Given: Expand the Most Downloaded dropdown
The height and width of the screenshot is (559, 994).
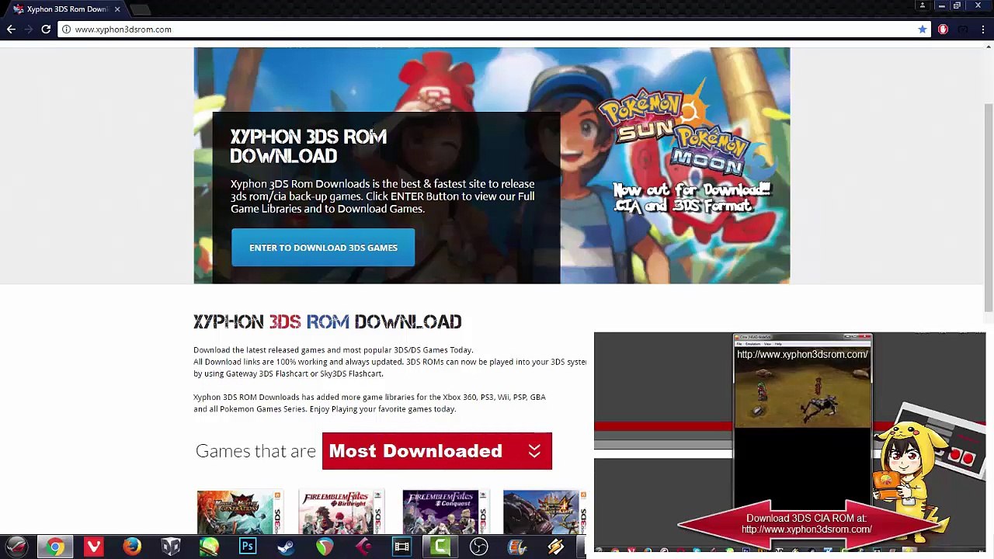Looking at the screenshot, I should pos(436,451).
